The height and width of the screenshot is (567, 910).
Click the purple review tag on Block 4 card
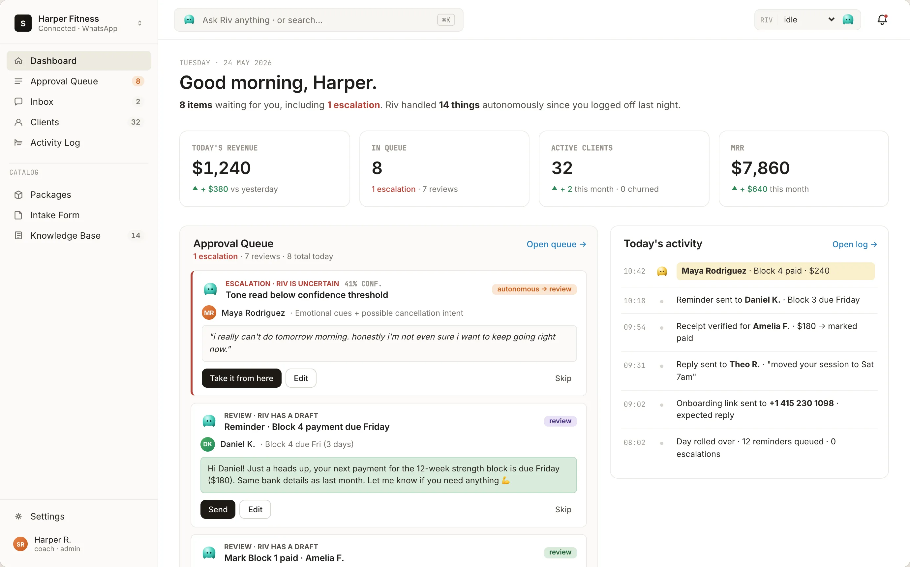(x=560, y=421)
